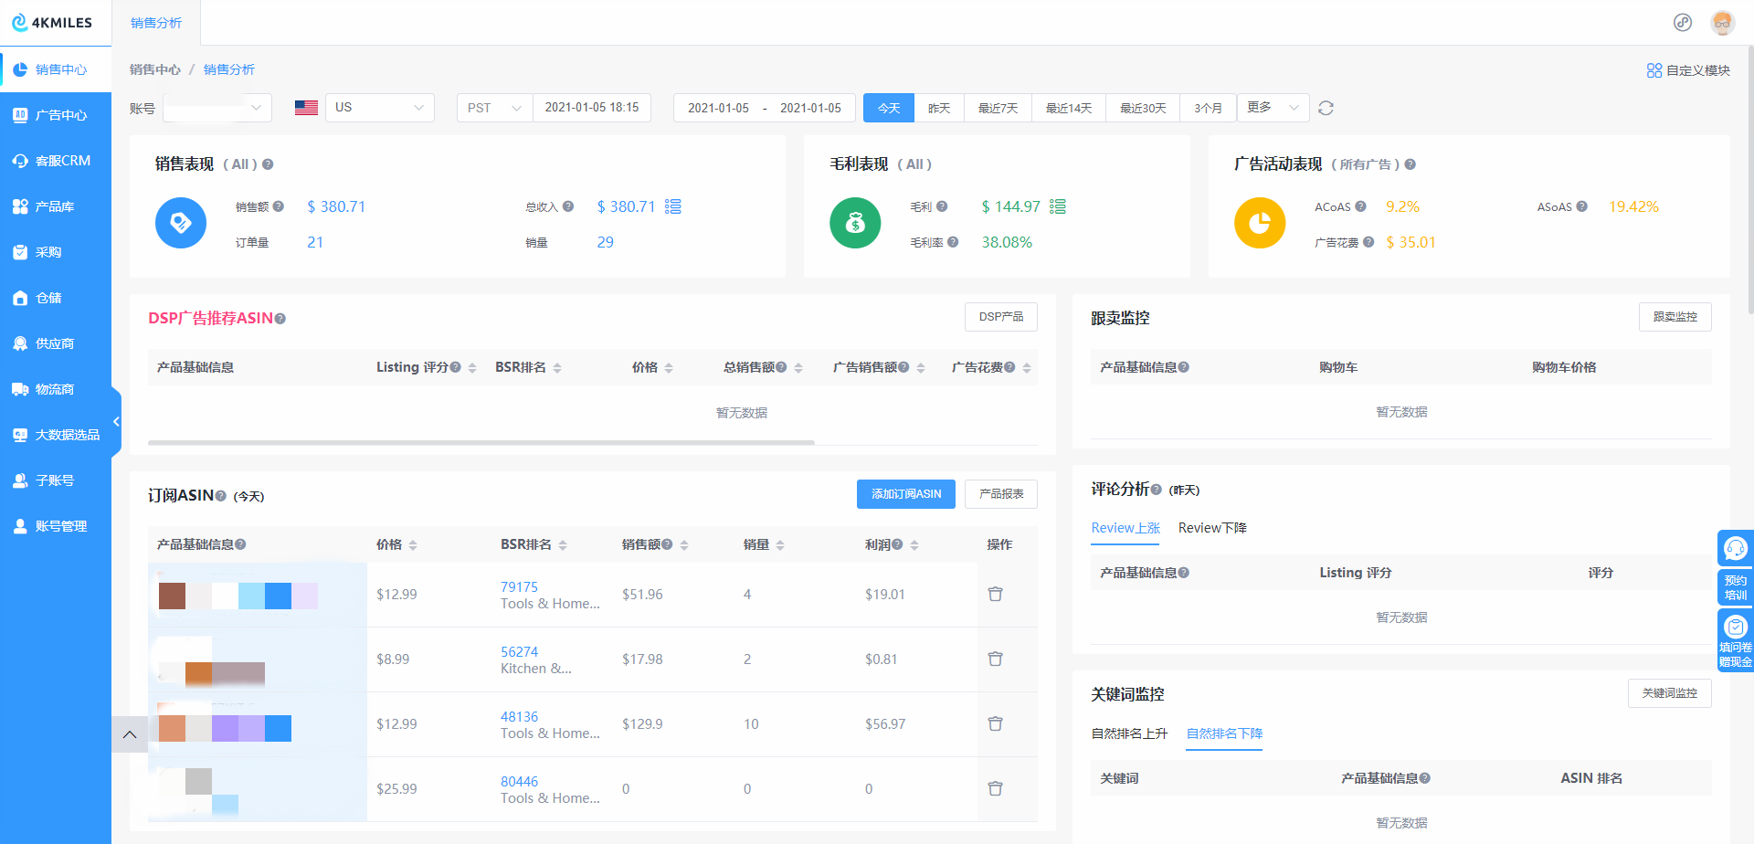Open 广告中心 from the sidebar

pos(57,114)
